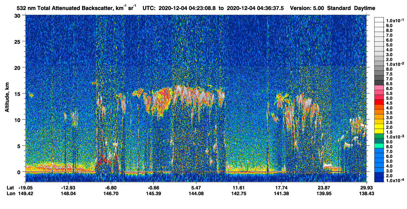The height and width of the screenshot is (209, 407).
Task: Click longitude value 146.70
Action: 111,193
